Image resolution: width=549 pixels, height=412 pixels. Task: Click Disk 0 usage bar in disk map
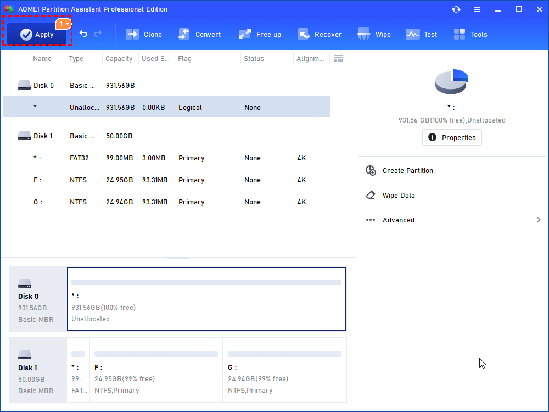[x=206, y=282]
